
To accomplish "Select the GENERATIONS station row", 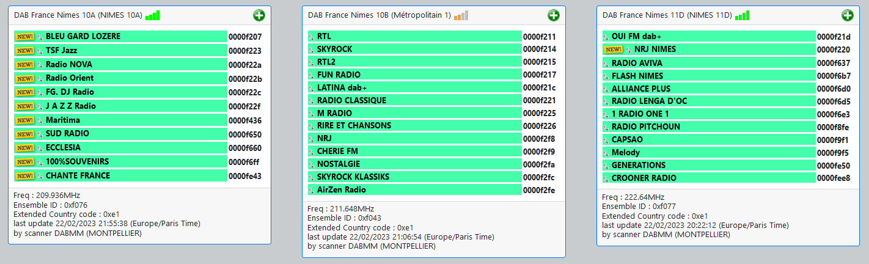I will [x=709, y=166].
